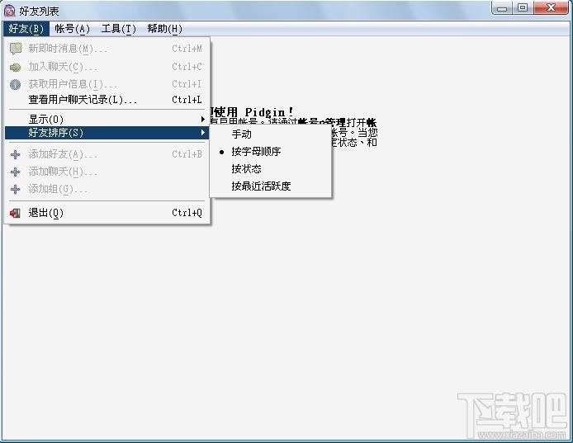Click the Ctrl+Q shortcut text

[x=187, y=213]
